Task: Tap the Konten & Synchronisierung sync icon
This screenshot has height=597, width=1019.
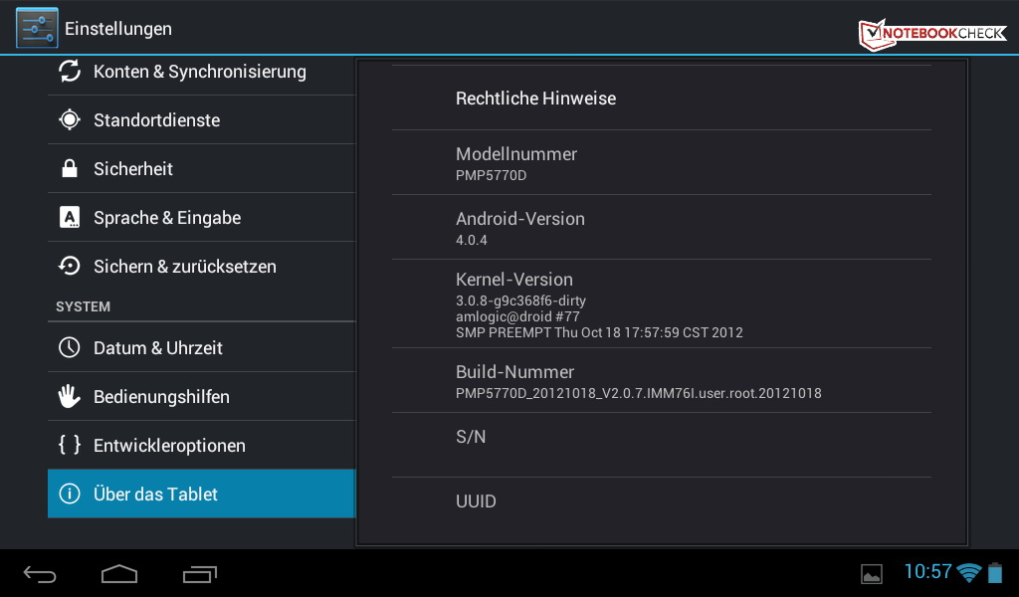Action: (70, 72)
